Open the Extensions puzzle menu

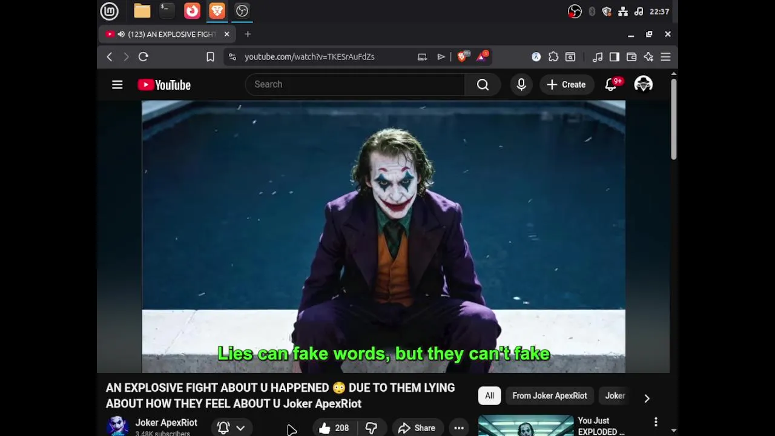click(x=553, y=57)
